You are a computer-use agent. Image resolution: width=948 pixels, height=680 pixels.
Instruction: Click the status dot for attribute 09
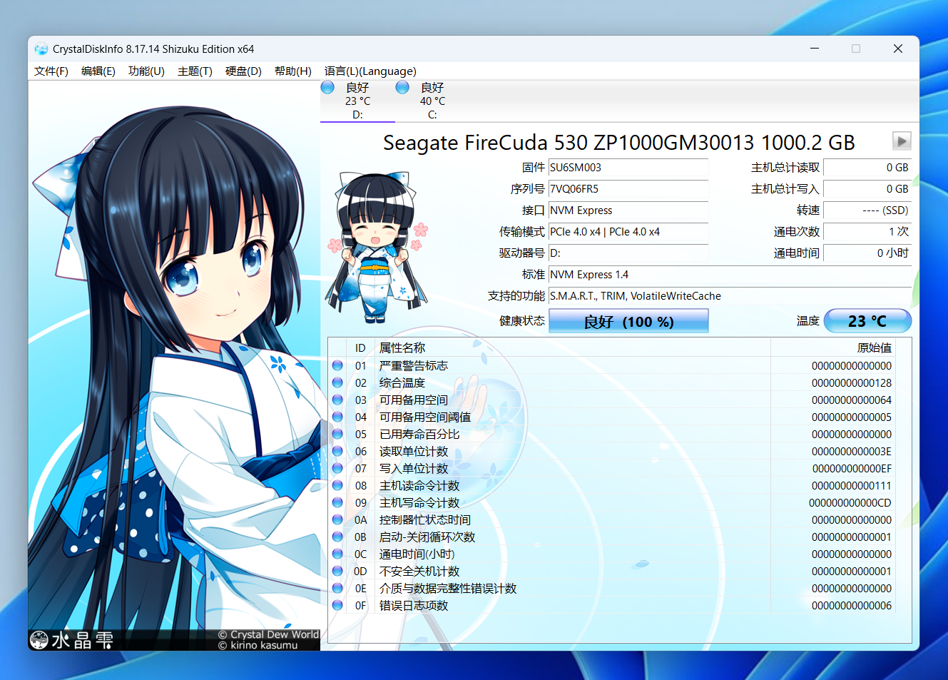pyautogui.click(x=337, y=502)
